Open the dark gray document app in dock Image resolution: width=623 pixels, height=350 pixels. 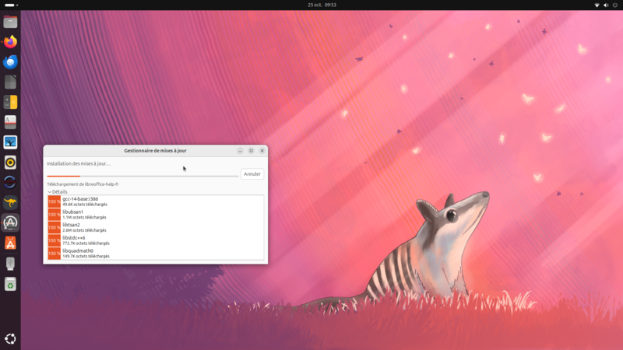(x=10, y=82)
